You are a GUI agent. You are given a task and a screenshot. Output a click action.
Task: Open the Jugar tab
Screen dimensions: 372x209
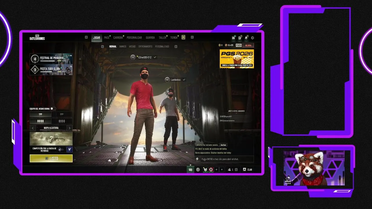point(97,38)
